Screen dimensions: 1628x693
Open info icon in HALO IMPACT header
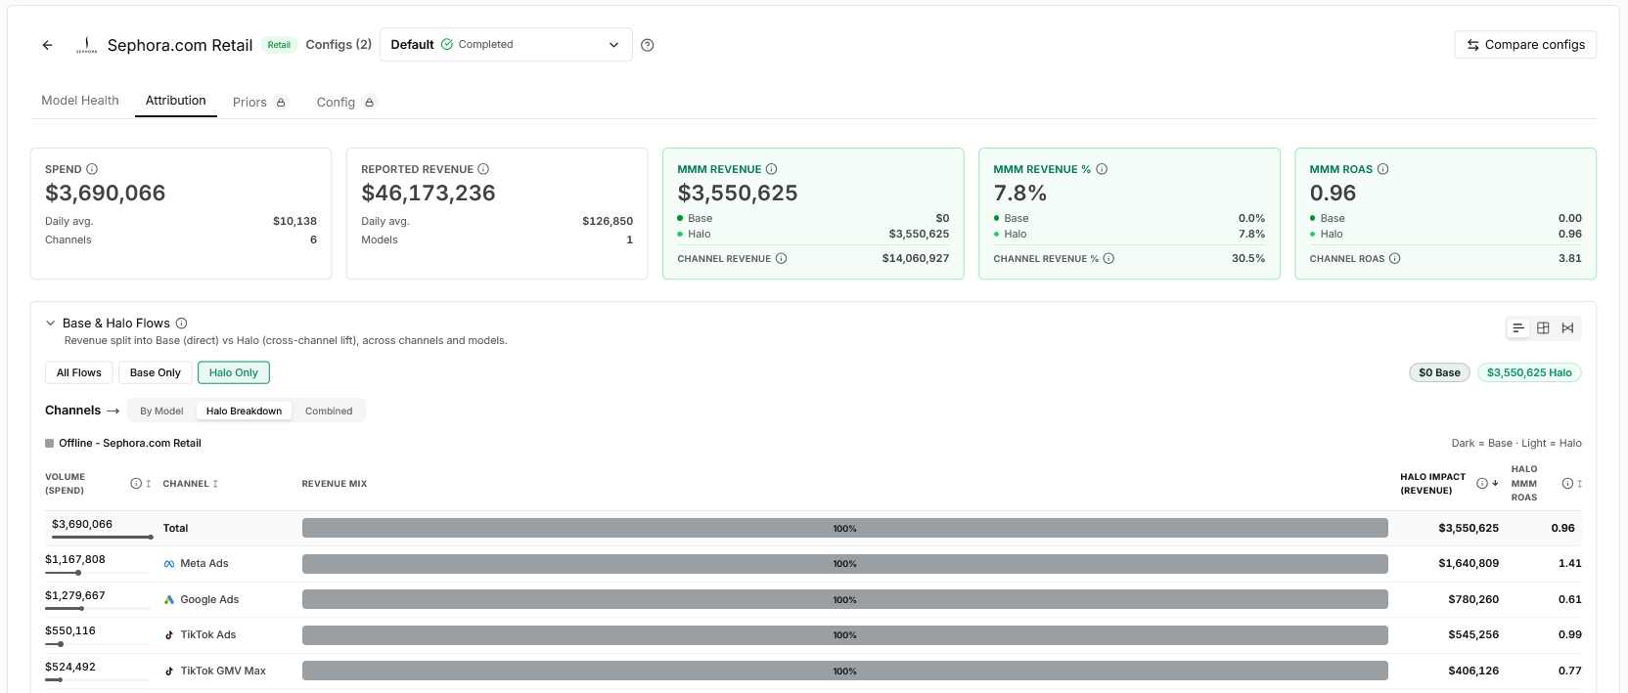pos(1482,484)
